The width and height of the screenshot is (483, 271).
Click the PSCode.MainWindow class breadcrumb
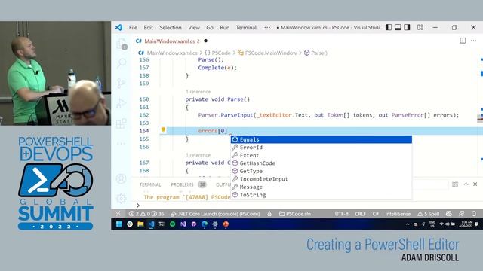tap(267, 53)
